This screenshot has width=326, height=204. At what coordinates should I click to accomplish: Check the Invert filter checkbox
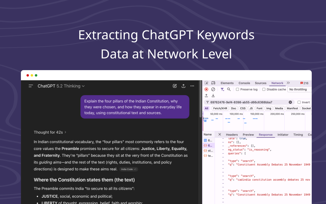coord(299,102)
